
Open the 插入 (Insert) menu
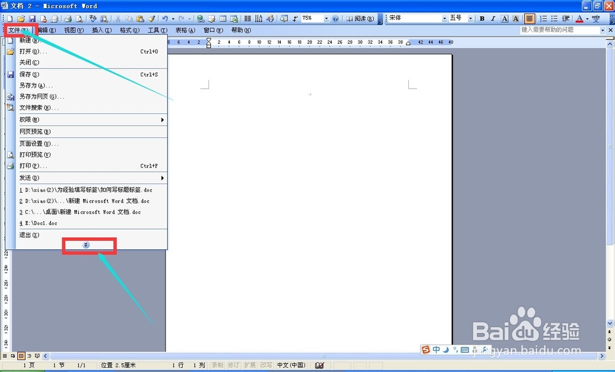click(x=102, y=30)
